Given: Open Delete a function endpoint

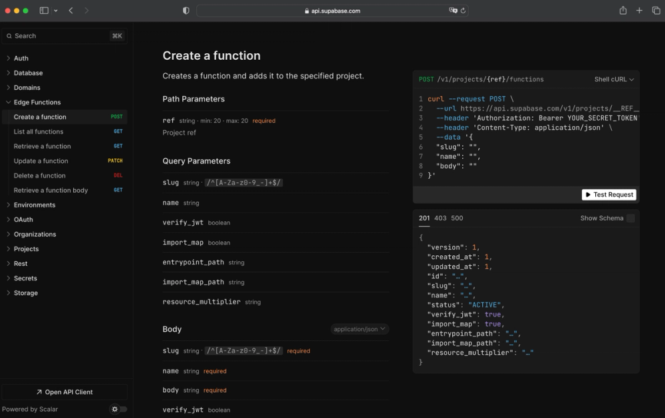Looking at the screenshot, I should (40, 175).
